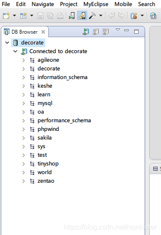Collapse the Connected to decorate node
Viewport: 161px width, 235px height.
pos(15,51)
